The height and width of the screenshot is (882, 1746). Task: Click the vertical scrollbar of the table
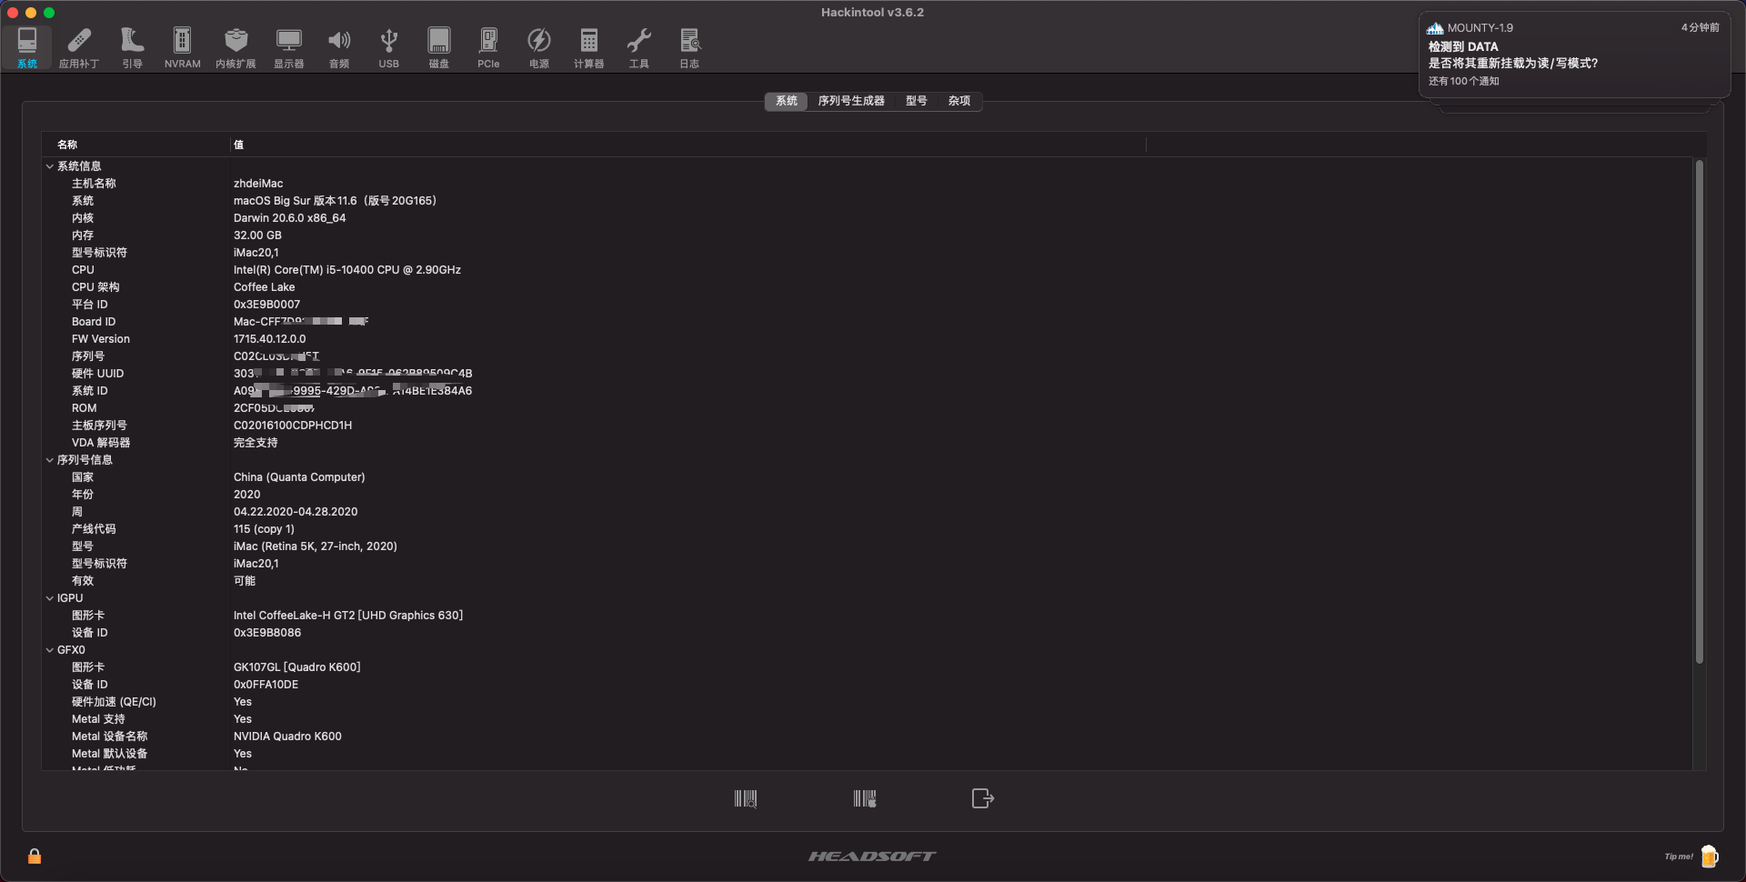pos(1699,412)
